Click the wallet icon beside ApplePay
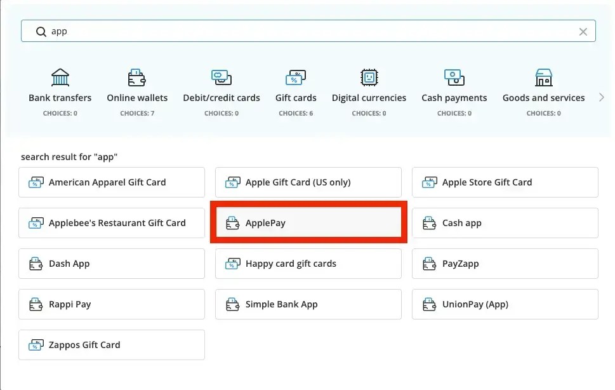Image resolution: width=615 pixels, height=390 pixels. point(235,222)
